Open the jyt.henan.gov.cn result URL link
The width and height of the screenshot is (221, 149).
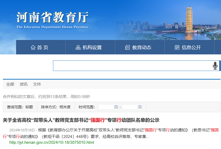51,142
